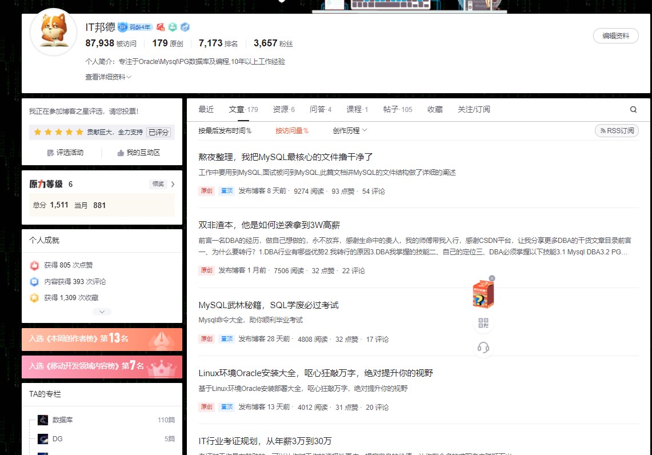Screen dimensions: 652x455
Task: Click the QR code floating icon
Action: click(483, 323)
